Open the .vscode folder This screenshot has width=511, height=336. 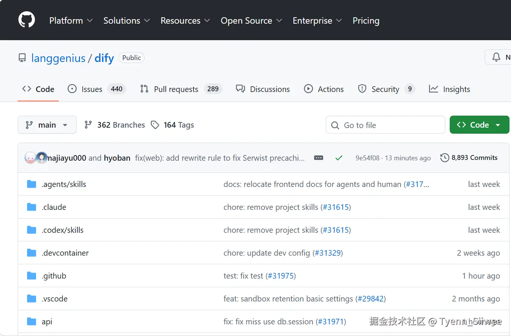[x=54, y=298]
